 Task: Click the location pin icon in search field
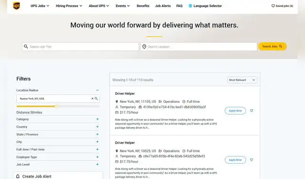(144, 47)
